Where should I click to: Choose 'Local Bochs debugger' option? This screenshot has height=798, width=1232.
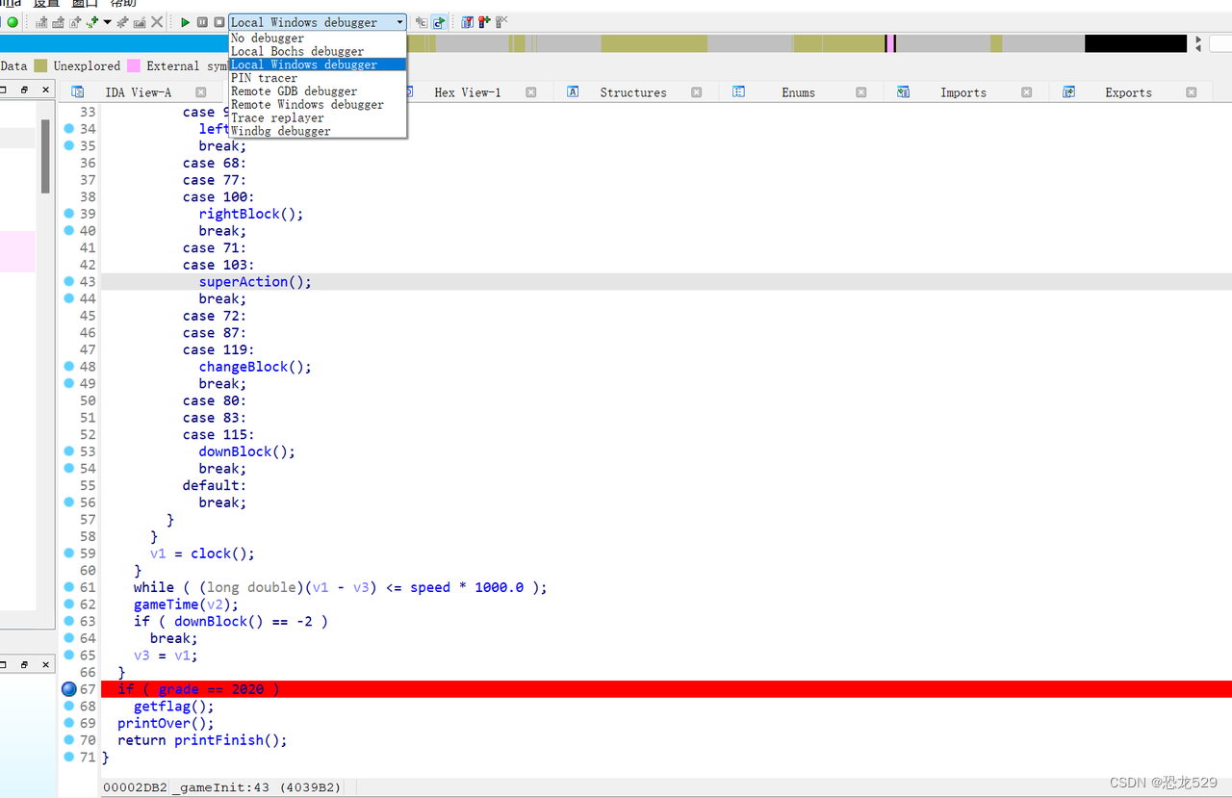tap(318, 51)
